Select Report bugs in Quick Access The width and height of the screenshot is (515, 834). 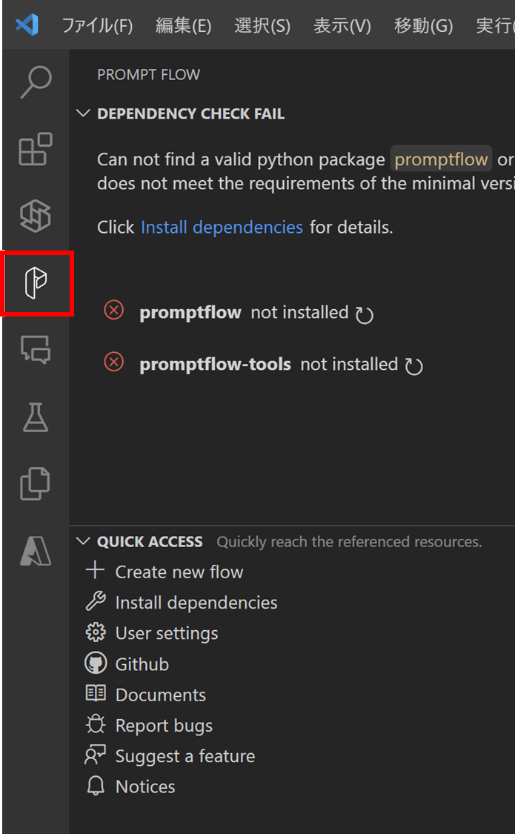tap(164, 726)
